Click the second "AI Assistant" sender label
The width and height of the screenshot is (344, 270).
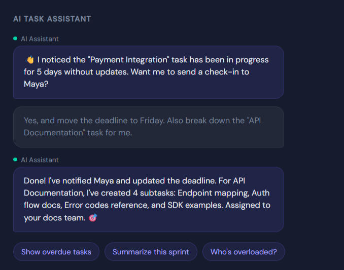click(x=40, y=160)
